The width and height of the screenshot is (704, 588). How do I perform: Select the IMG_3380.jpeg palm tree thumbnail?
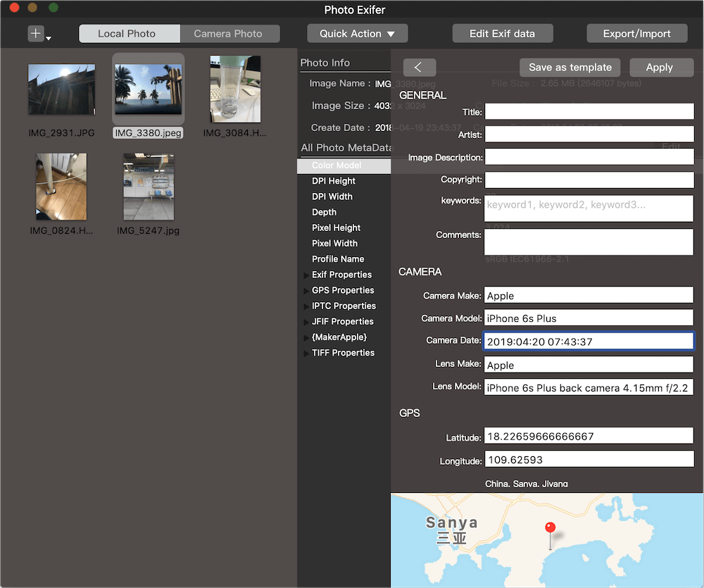pos(148,89)
